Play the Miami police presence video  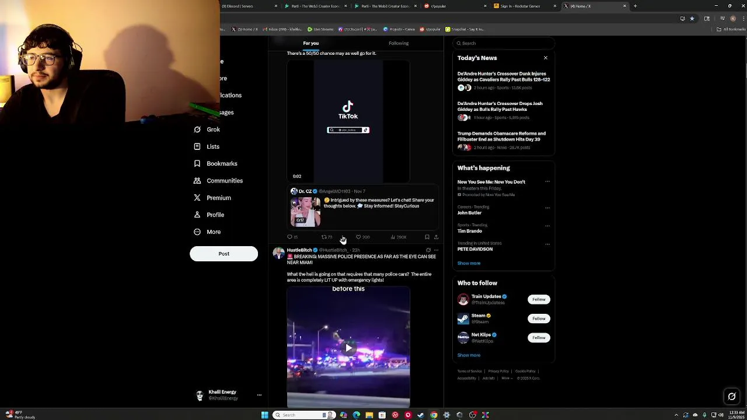pos(348,348)
